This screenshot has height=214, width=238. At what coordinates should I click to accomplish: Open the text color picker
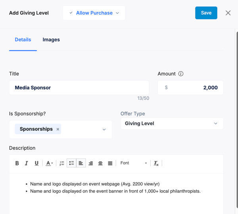coord(49,163)
